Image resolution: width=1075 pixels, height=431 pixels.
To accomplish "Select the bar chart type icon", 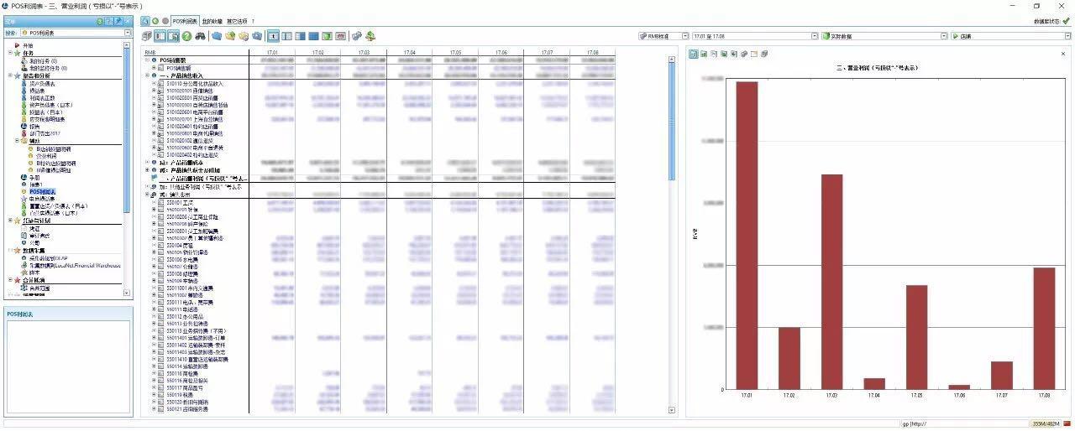I will [693, 54].
